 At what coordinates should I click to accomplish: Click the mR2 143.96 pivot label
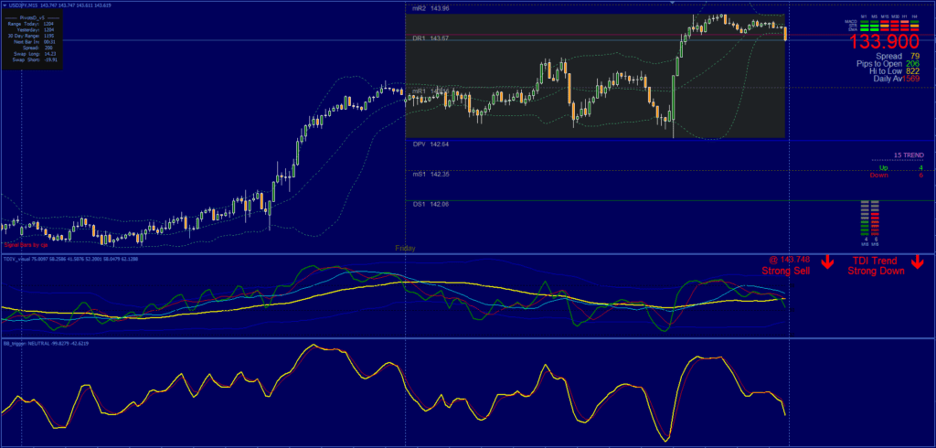point(431,8)
